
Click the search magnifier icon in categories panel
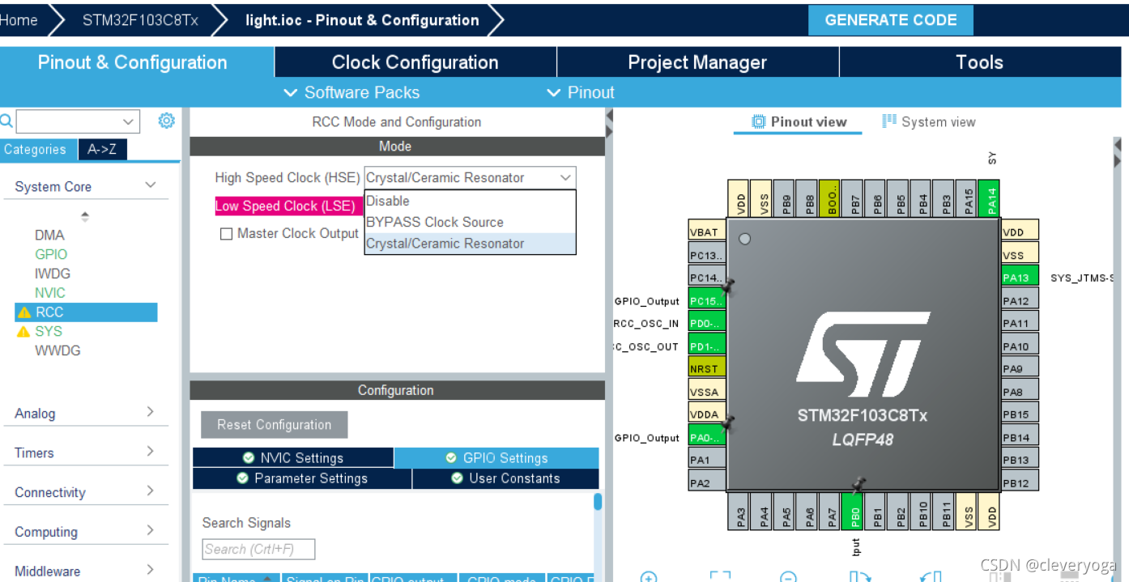(x=6, y=121)
